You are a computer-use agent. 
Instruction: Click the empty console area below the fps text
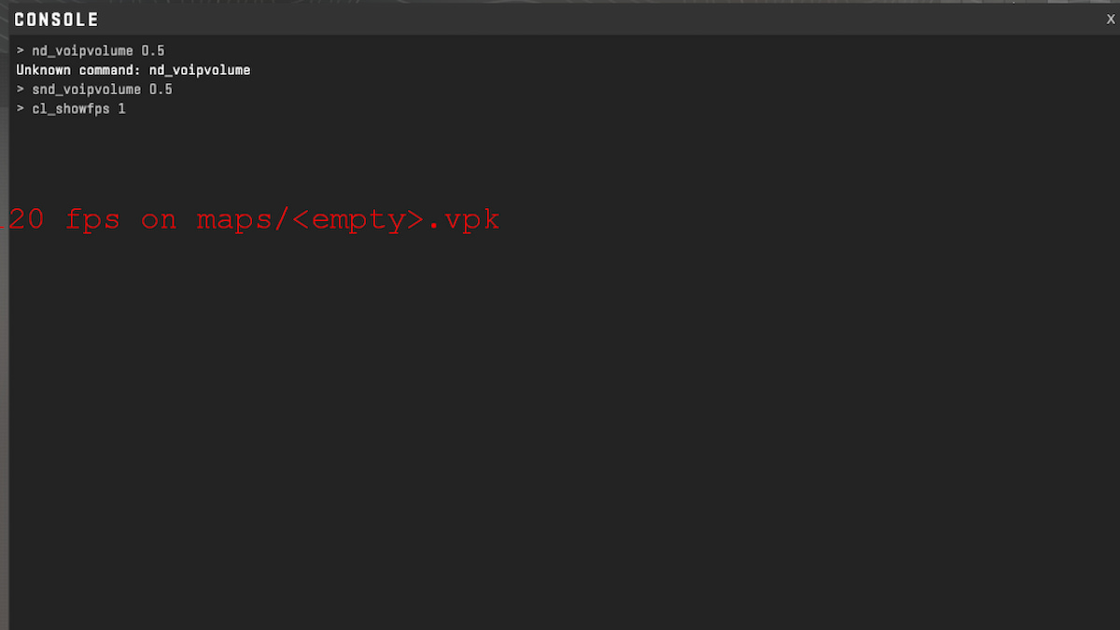click(x=560, y=420)
